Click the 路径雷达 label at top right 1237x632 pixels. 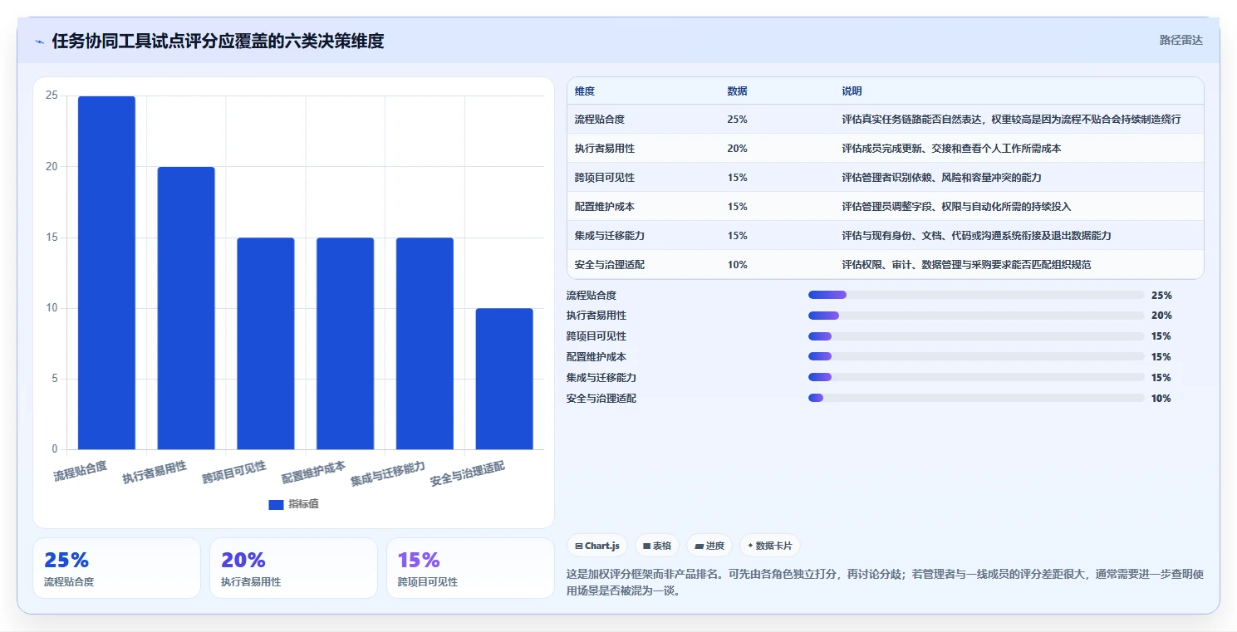coord(1181,40)
